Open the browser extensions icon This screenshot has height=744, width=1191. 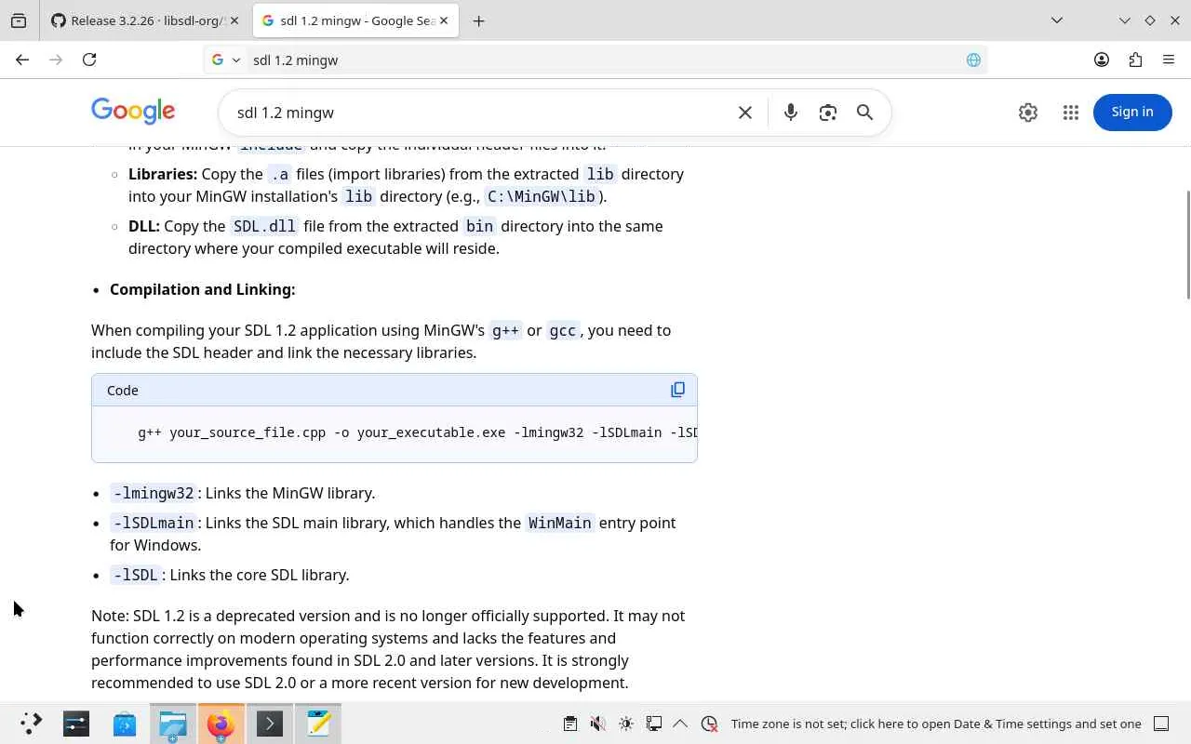(1135, 60)
